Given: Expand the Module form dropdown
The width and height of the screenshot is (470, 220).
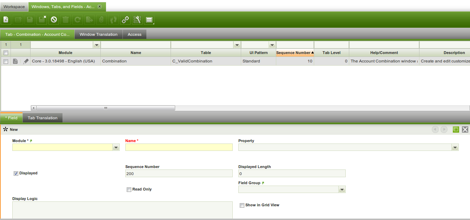Looking at the screenshot, I should (x=116, y=147).
